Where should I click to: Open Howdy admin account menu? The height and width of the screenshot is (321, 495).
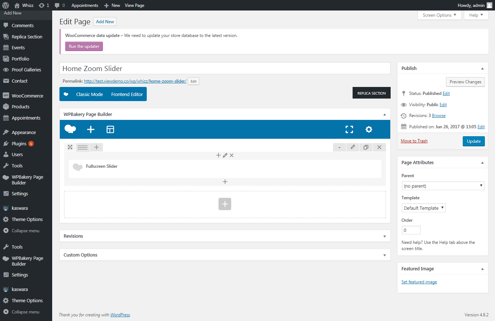[475, 5]
